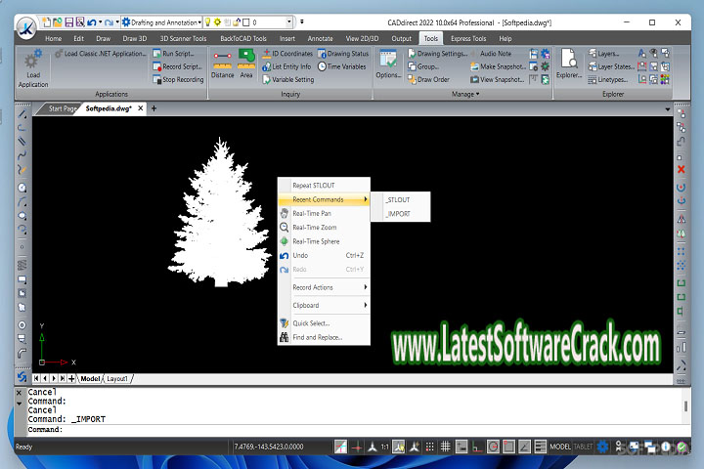
Task: Click the Load Application icon
Action: pyautogui.click(x=33, y=64)
